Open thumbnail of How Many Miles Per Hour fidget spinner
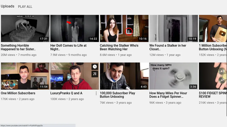This screenshot has width=227, height=127. point(174,76)
